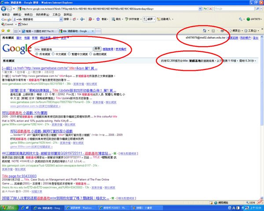264x211 pixels.
Task: Expand the 更多 dropdown in Google nav
Action: coord(65,38)
